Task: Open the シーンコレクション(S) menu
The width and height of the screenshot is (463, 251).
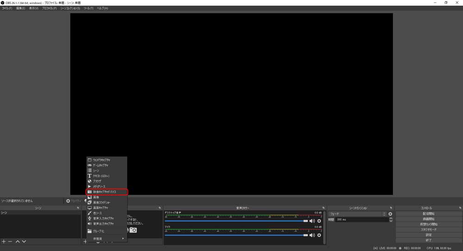Action: [70, 8]
